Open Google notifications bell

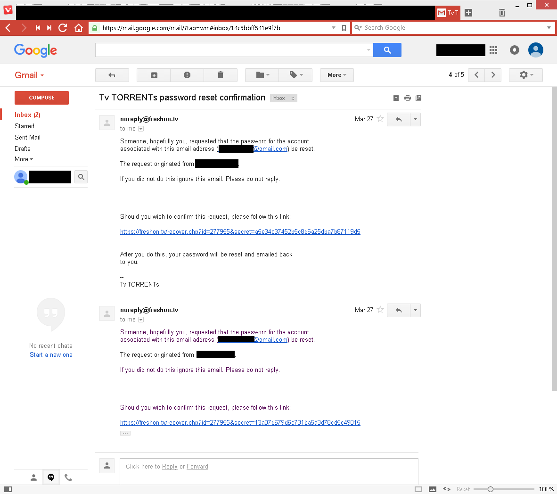pos(515,50)
